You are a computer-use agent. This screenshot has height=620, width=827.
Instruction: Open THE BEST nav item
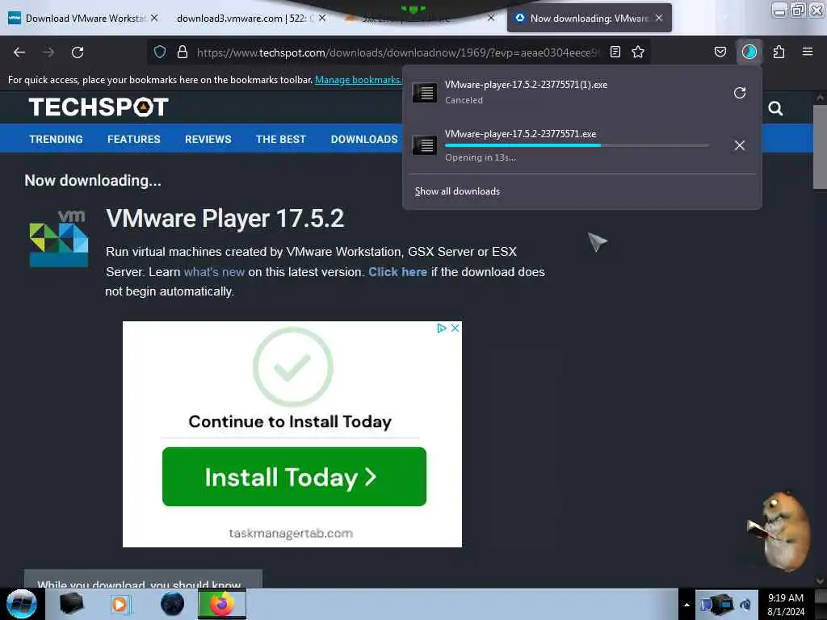pyautogui.click(x=281, y=139)
